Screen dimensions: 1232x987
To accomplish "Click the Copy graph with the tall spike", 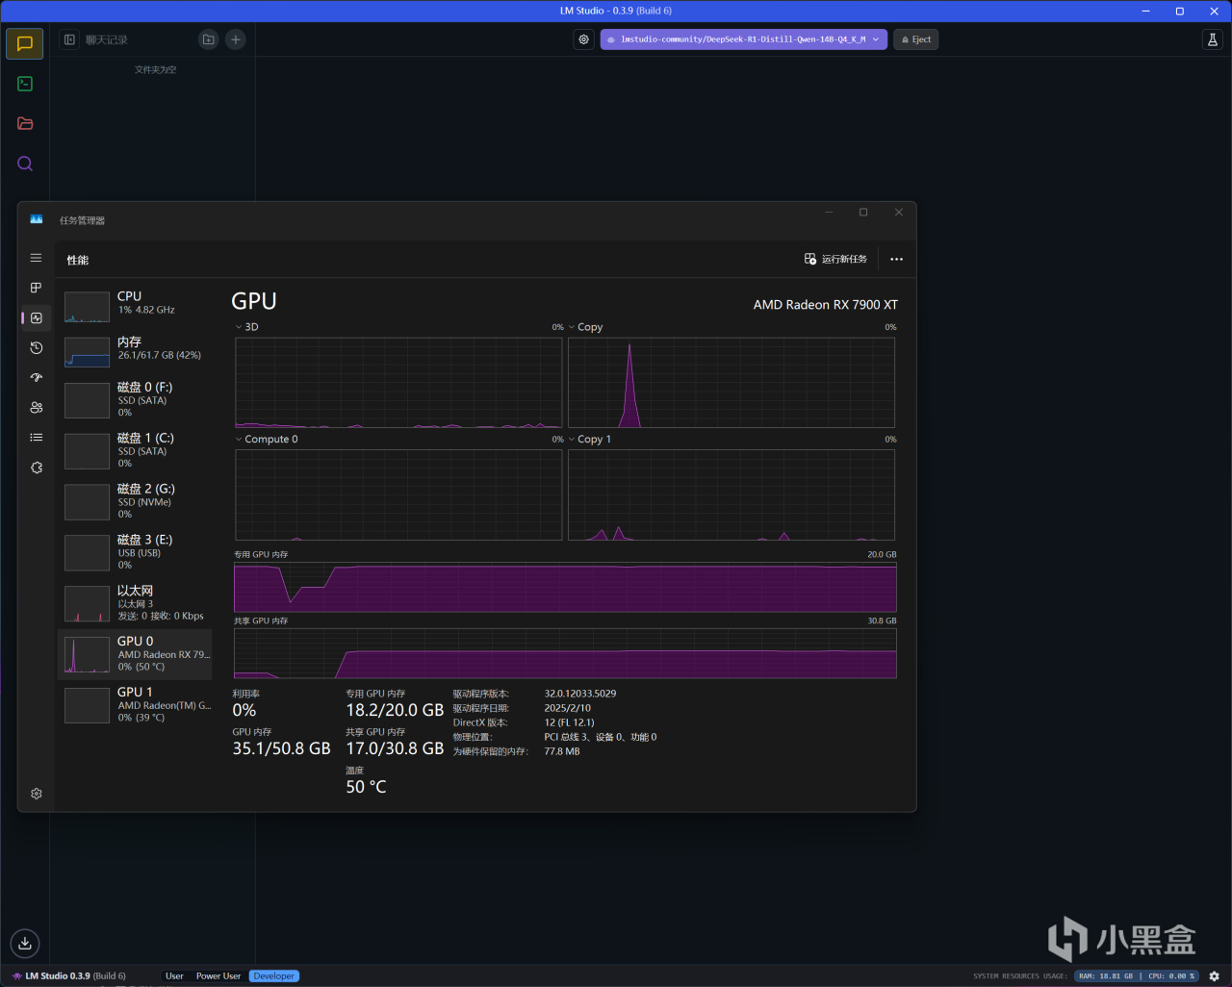I will pyautogui.click(x=731, y=383).
